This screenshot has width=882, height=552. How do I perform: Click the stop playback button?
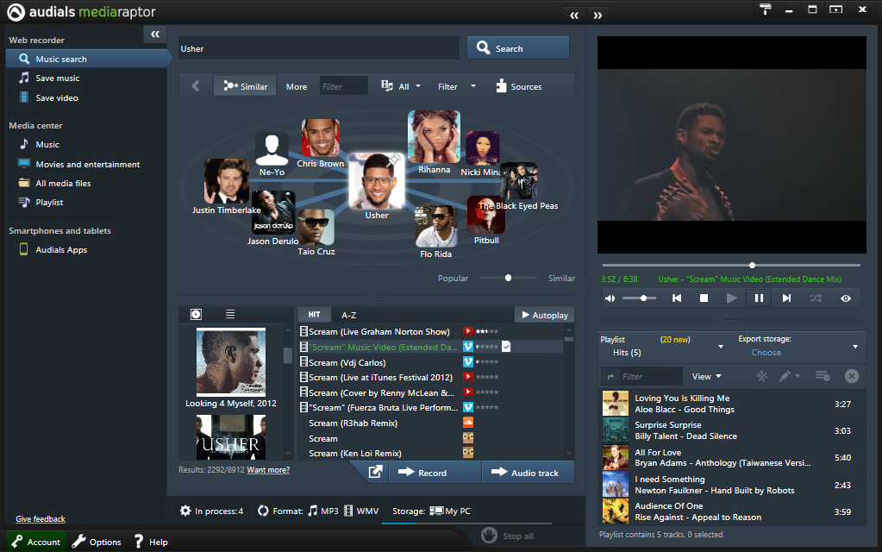(x=704, y=298)
